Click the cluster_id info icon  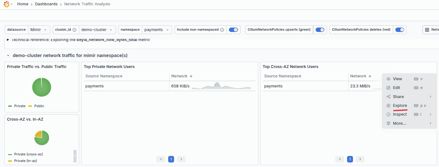(x=74, y=30)
